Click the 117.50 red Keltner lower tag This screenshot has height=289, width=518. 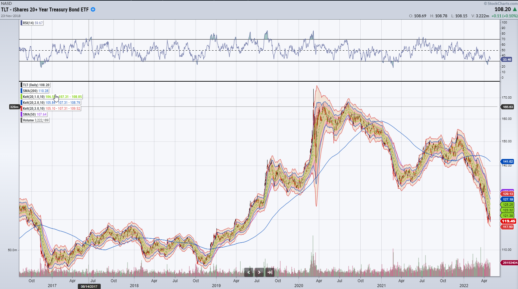pyautogui.click(x=508, y=227)
